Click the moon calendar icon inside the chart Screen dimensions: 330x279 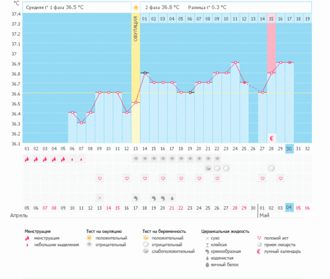coord(271,137)
